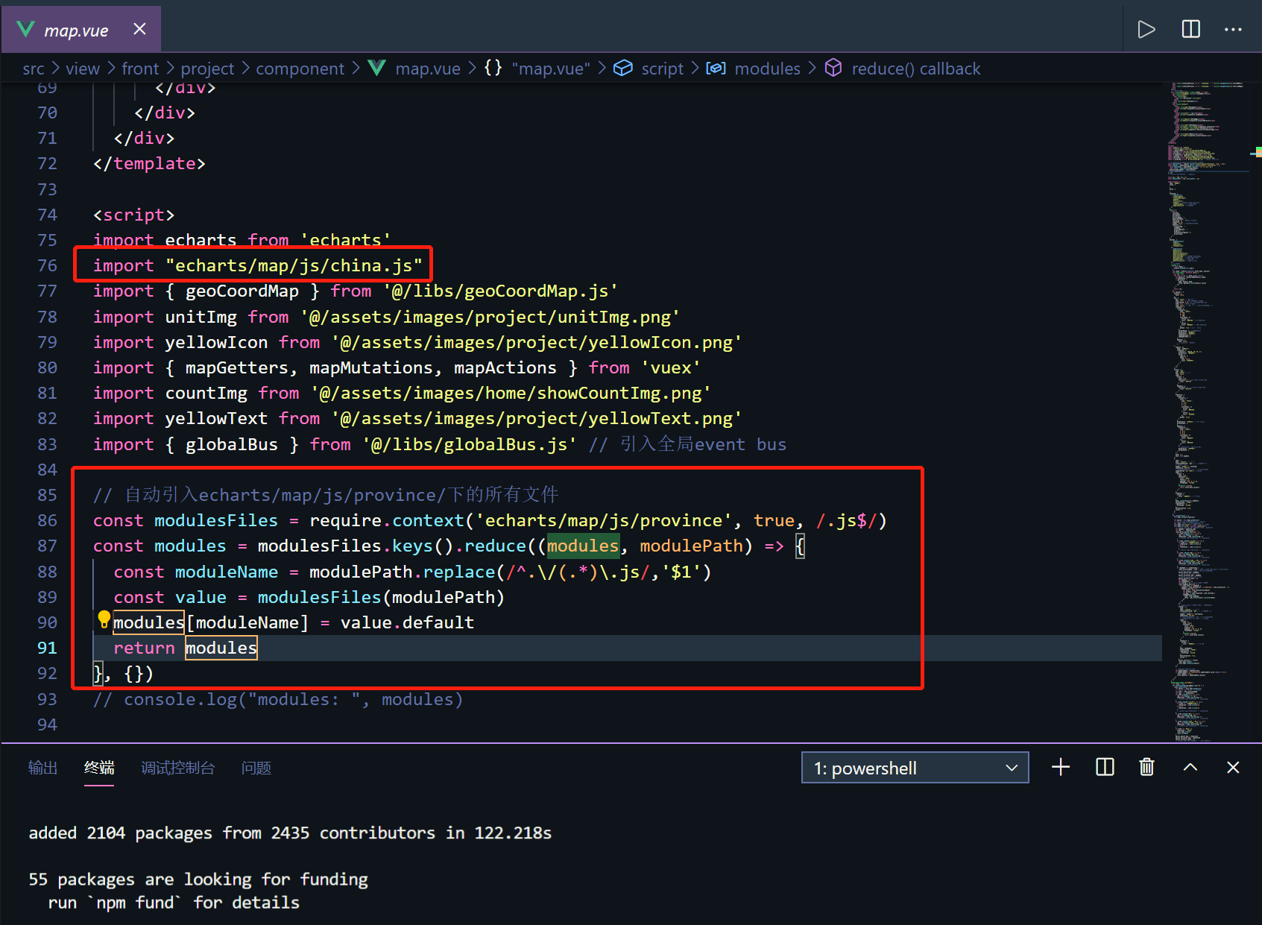
Task: Click 'return modules' on line 91
Action: click(x=185, y=648)
